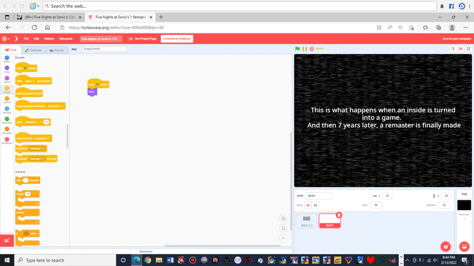Switch to the Code tab
This screenshot has height=266, width=474.
11,50
